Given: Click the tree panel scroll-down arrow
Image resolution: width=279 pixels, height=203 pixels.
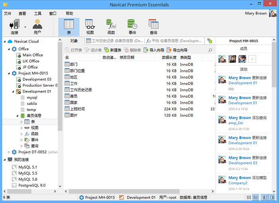Looking at the screenshot, I should point(60,186).
